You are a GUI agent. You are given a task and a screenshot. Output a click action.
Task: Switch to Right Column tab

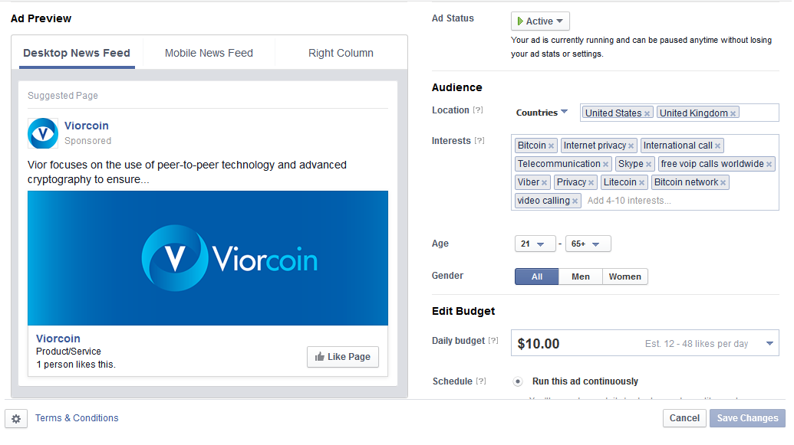pos(341,53)
